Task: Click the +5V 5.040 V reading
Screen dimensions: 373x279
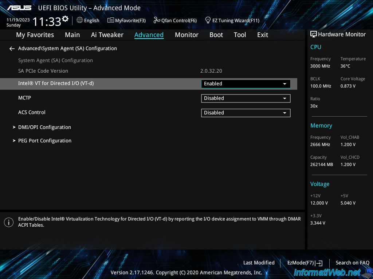Action: point(348,203)
